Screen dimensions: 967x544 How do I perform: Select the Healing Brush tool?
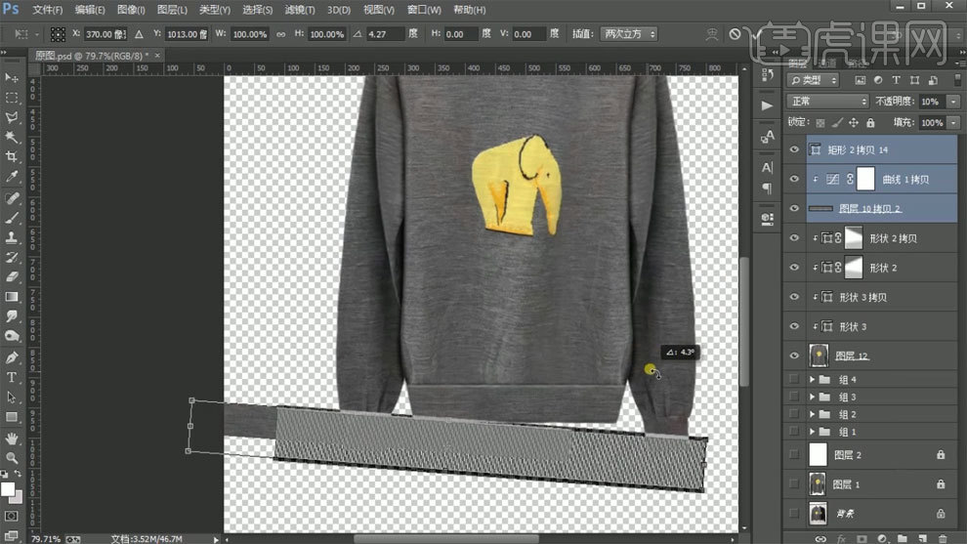(11, 198)
